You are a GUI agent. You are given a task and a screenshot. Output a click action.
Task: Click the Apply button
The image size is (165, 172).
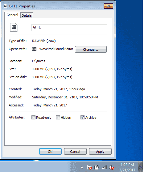click(100, 152)
